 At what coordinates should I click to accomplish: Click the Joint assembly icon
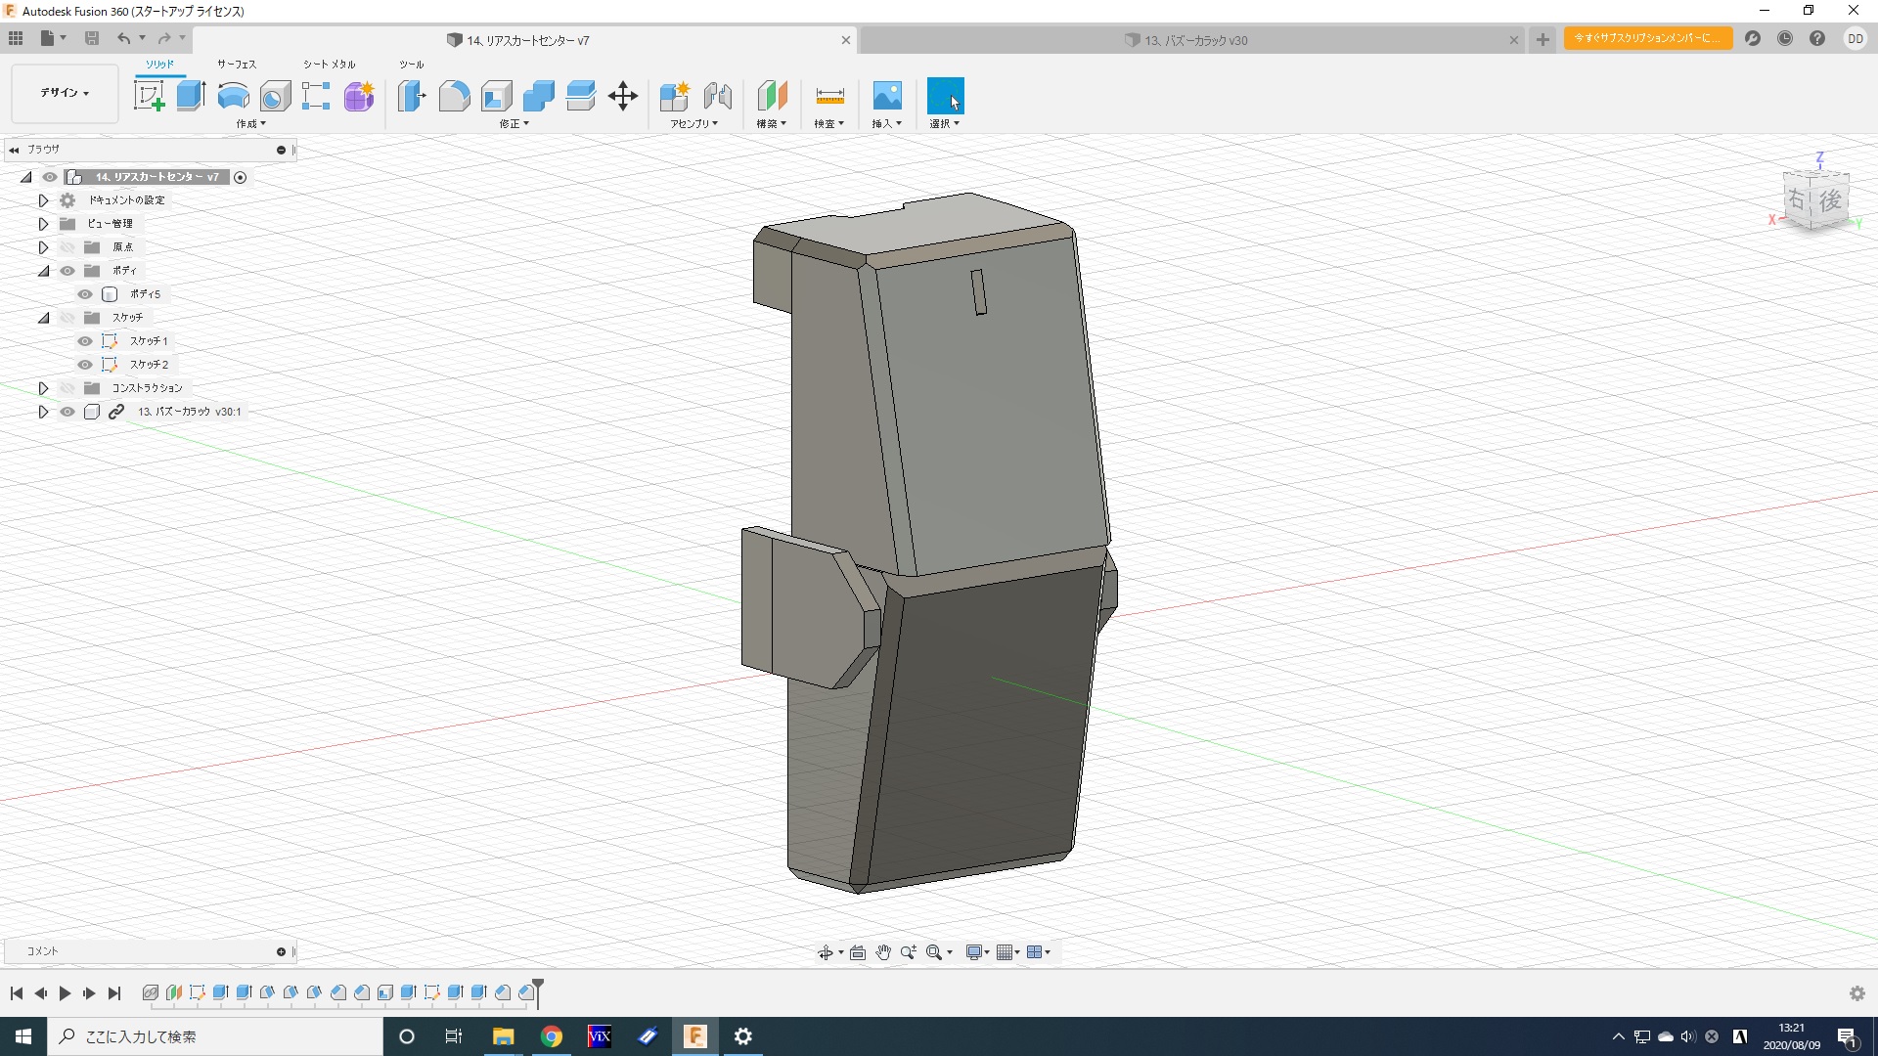[x=717, y=96]
